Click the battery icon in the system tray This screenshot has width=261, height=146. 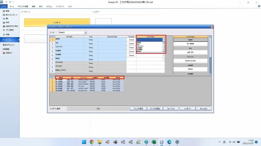point(239,142)
